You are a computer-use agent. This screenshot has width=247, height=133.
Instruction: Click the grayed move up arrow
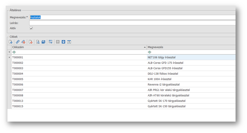coord(58,42)
